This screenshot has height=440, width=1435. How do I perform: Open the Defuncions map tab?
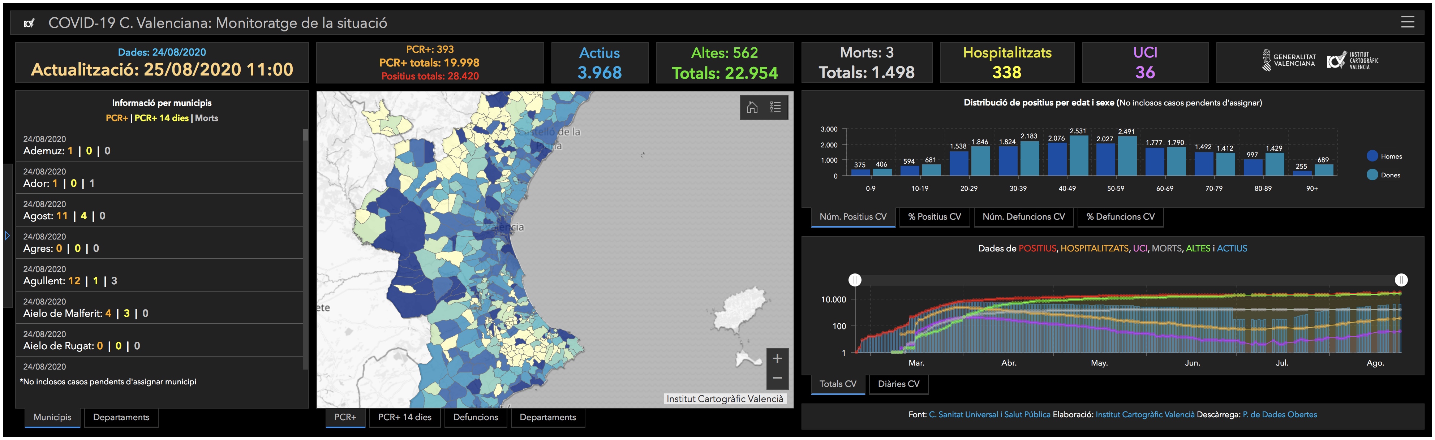point(475,417)
